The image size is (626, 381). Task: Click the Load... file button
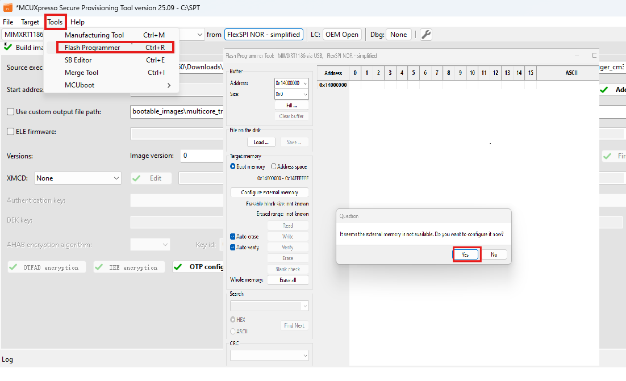tap(261, 142)
